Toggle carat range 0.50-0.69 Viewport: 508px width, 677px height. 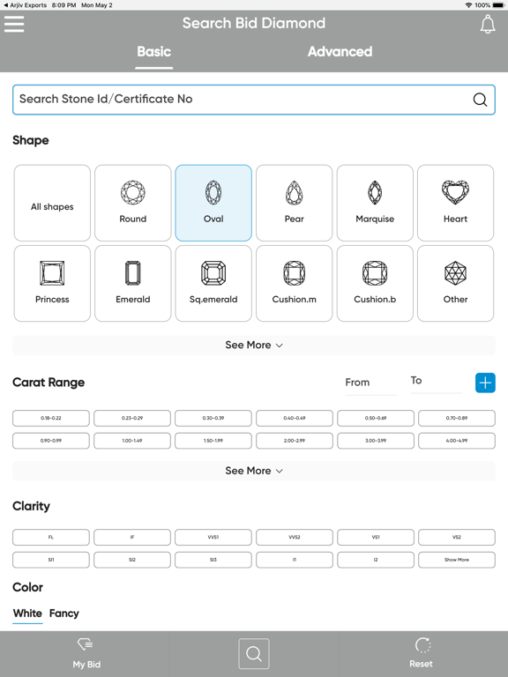(376, 419)
